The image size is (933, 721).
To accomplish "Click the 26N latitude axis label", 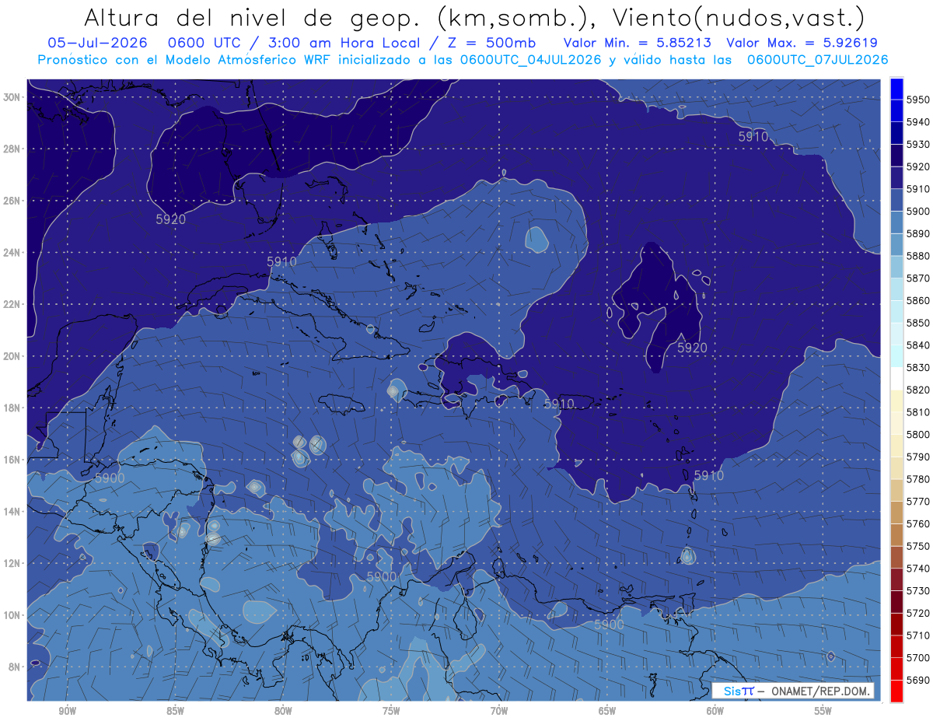I will 12,201.
